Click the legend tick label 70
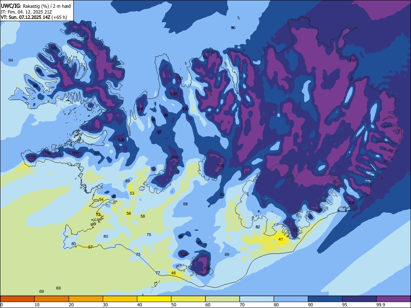The width and height of the screenshot is (411, 308). (242, 305)
